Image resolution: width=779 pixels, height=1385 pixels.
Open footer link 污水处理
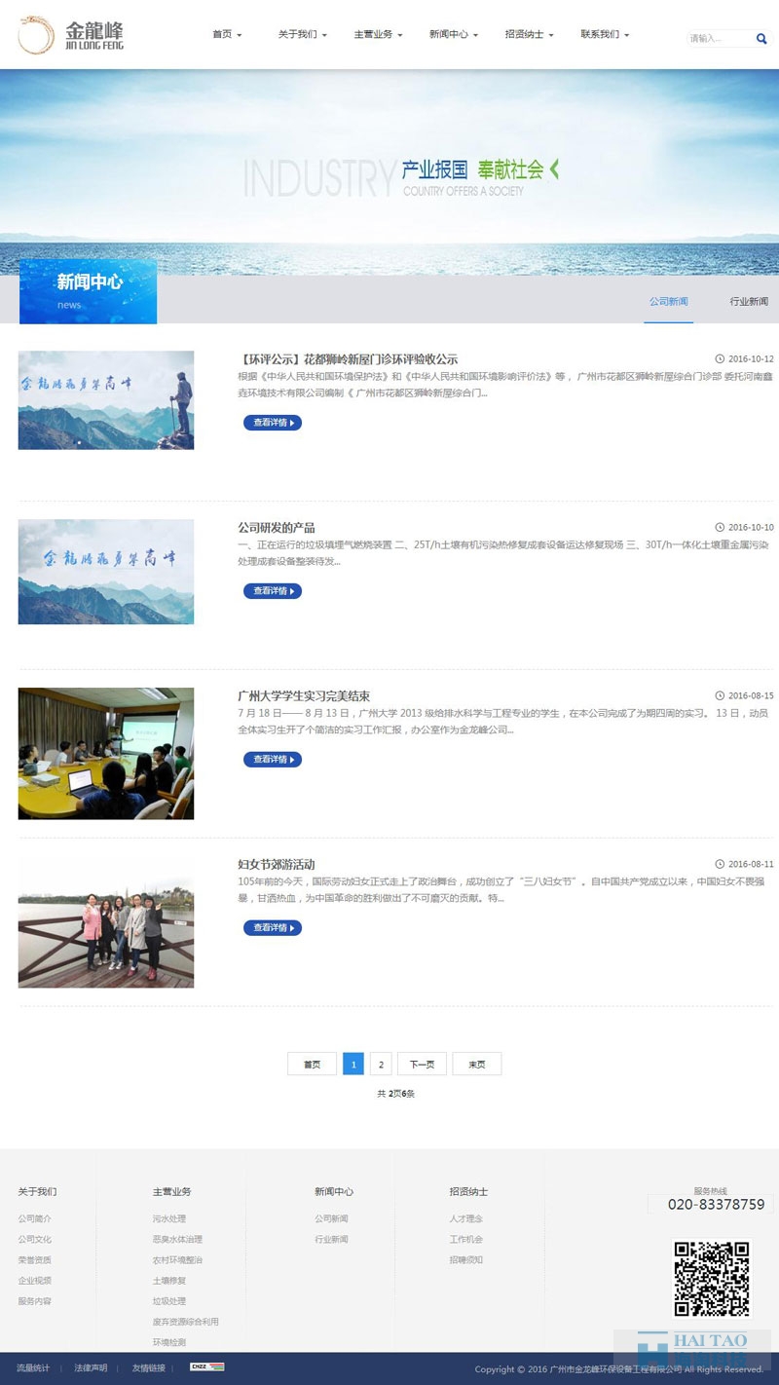pos(169,1219)
